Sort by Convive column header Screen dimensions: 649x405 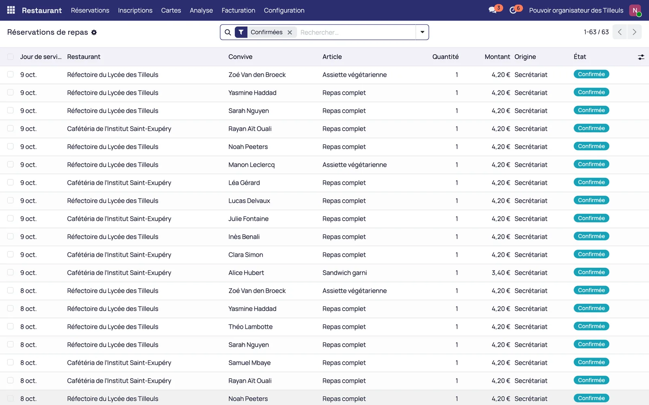pos(240,57)
